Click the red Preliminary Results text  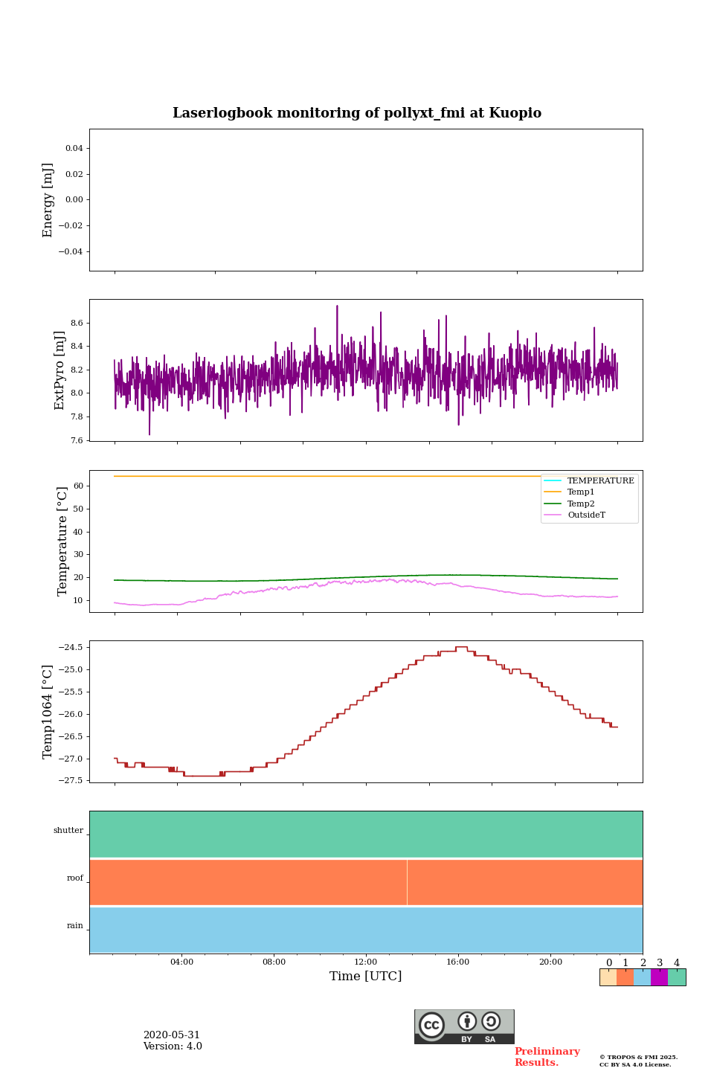coord(547,1057)
